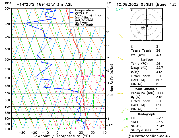Click the yellow wind barb at 400 hPa

point(120,35)
